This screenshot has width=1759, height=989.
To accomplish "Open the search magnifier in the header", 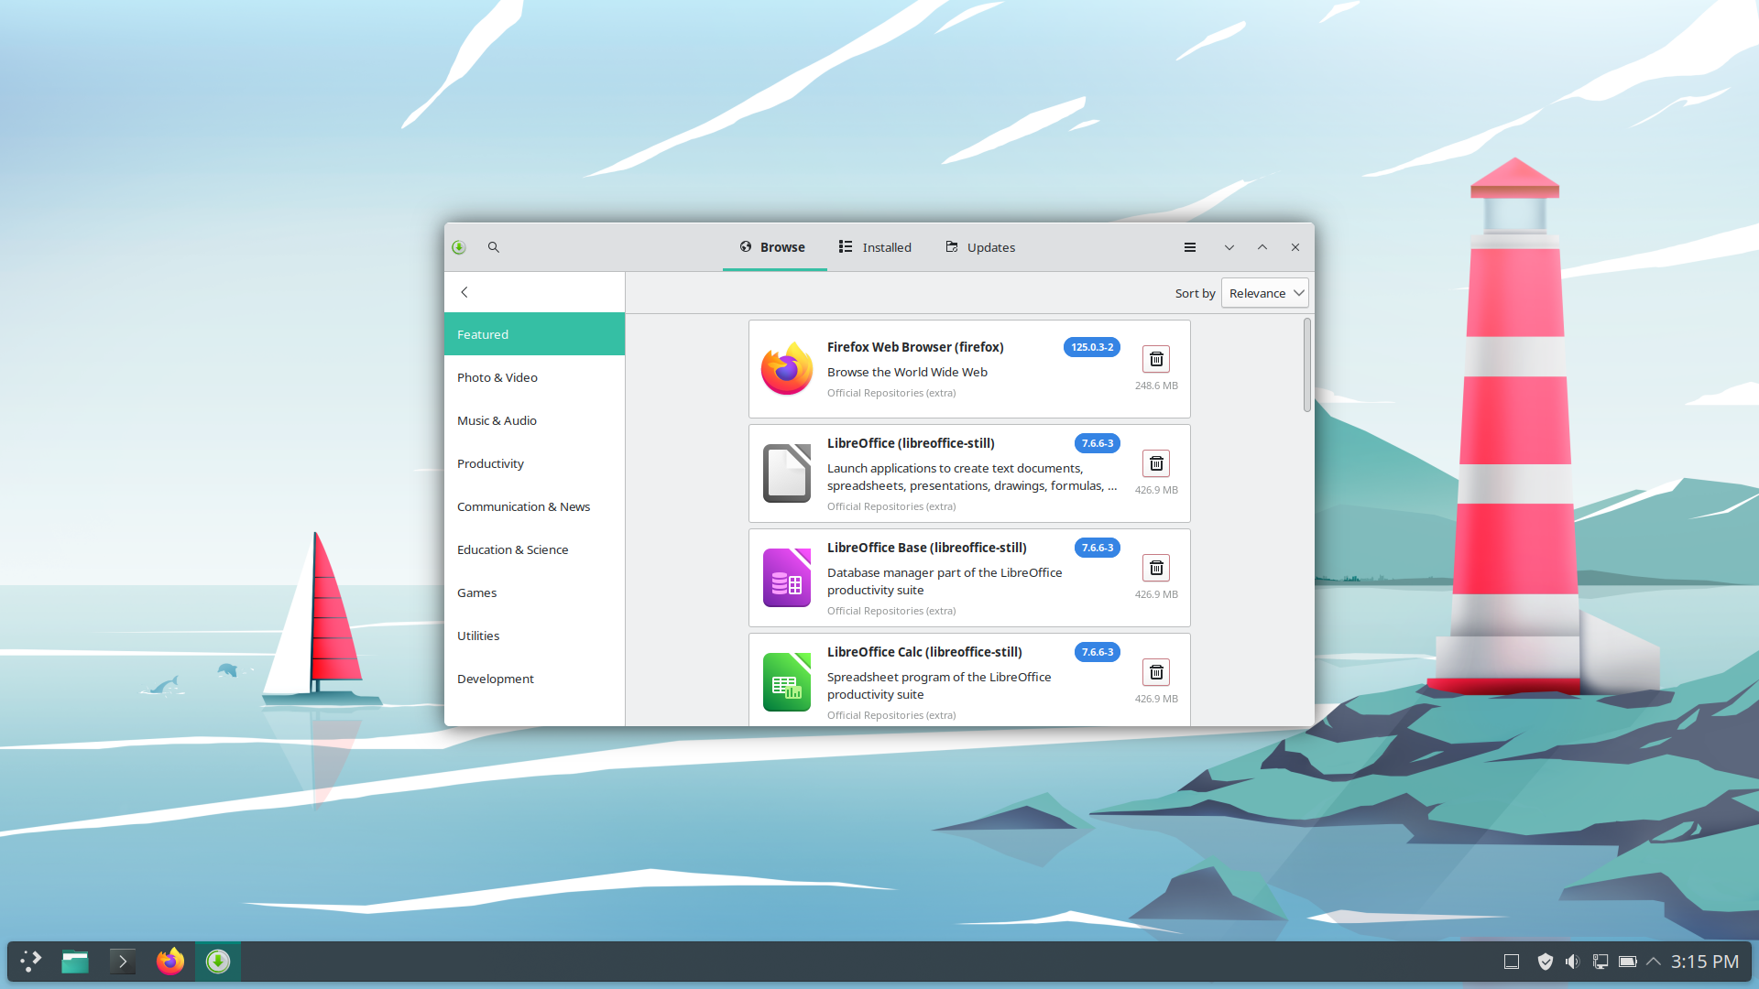I will (493, 247).
